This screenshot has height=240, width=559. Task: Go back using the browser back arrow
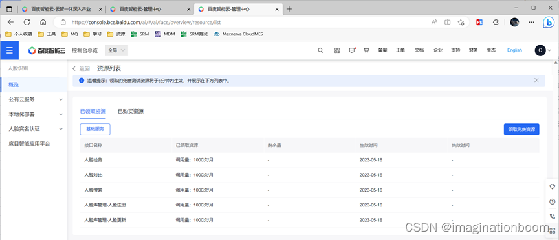pyautogui.click(x=10, y=22)
